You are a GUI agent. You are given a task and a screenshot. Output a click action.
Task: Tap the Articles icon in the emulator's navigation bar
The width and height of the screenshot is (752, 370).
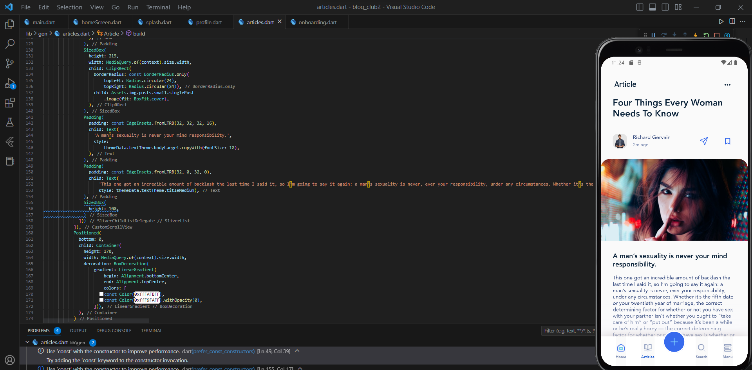pyautogui.click(x=647, y=350)
